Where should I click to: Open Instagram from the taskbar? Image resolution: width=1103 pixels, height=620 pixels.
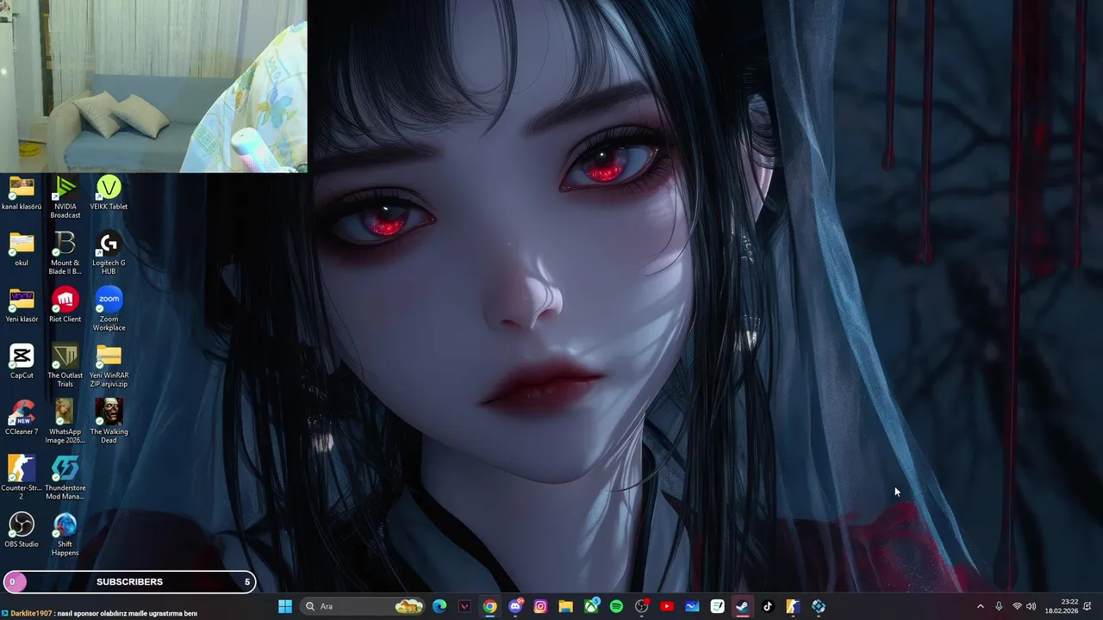pos(540,606)
